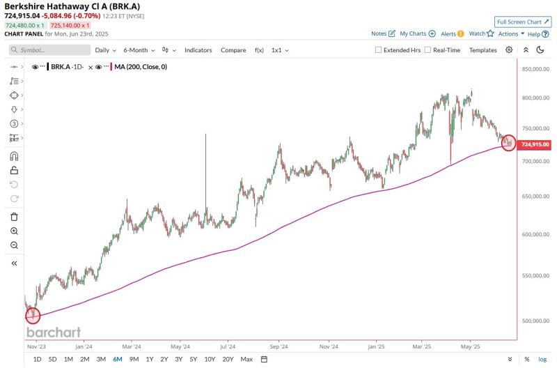Open the My Charts link
The height and width of the screenshot is (368, 557).
[x=417, y=33]
